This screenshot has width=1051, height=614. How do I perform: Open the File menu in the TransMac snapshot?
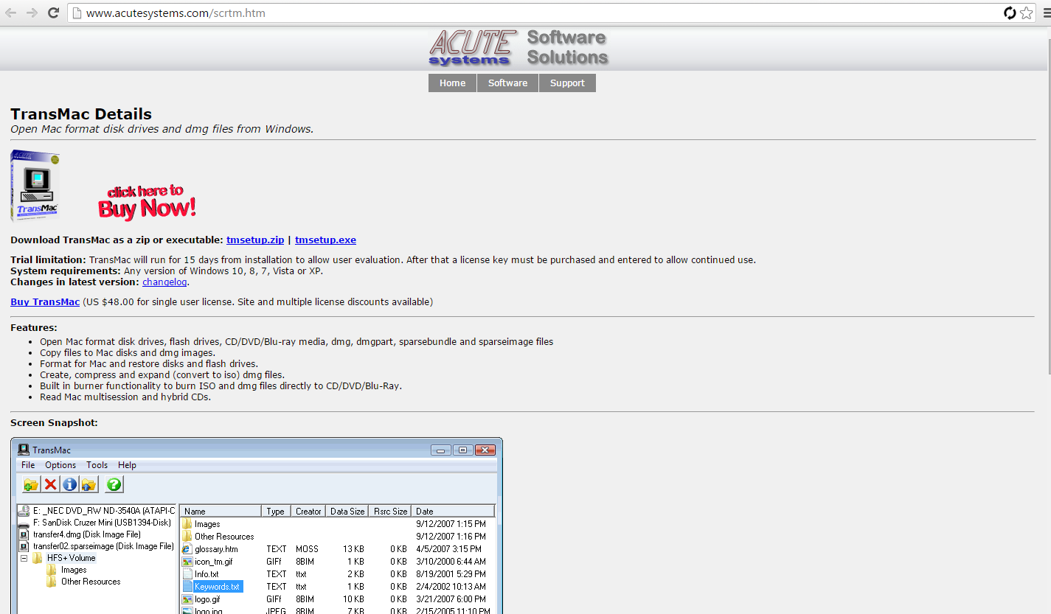pos(28,465)
